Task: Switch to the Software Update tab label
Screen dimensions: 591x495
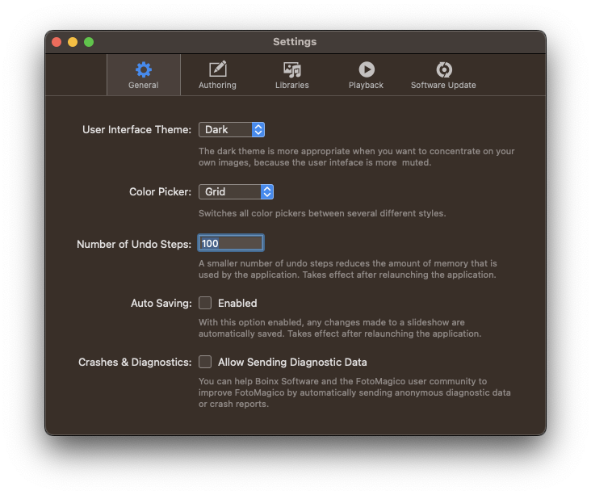Action: point(443,86)
